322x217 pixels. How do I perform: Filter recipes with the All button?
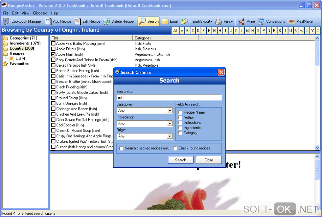175,31
